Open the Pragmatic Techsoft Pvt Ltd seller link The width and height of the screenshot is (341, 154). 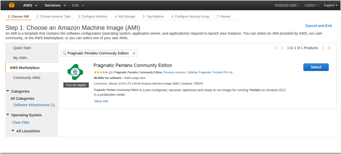216,72
